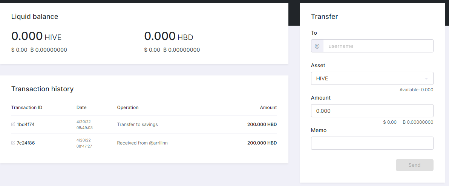
Task: Click the $ 0.00 conversion below Amount field
Action: (x=390, y=122)
